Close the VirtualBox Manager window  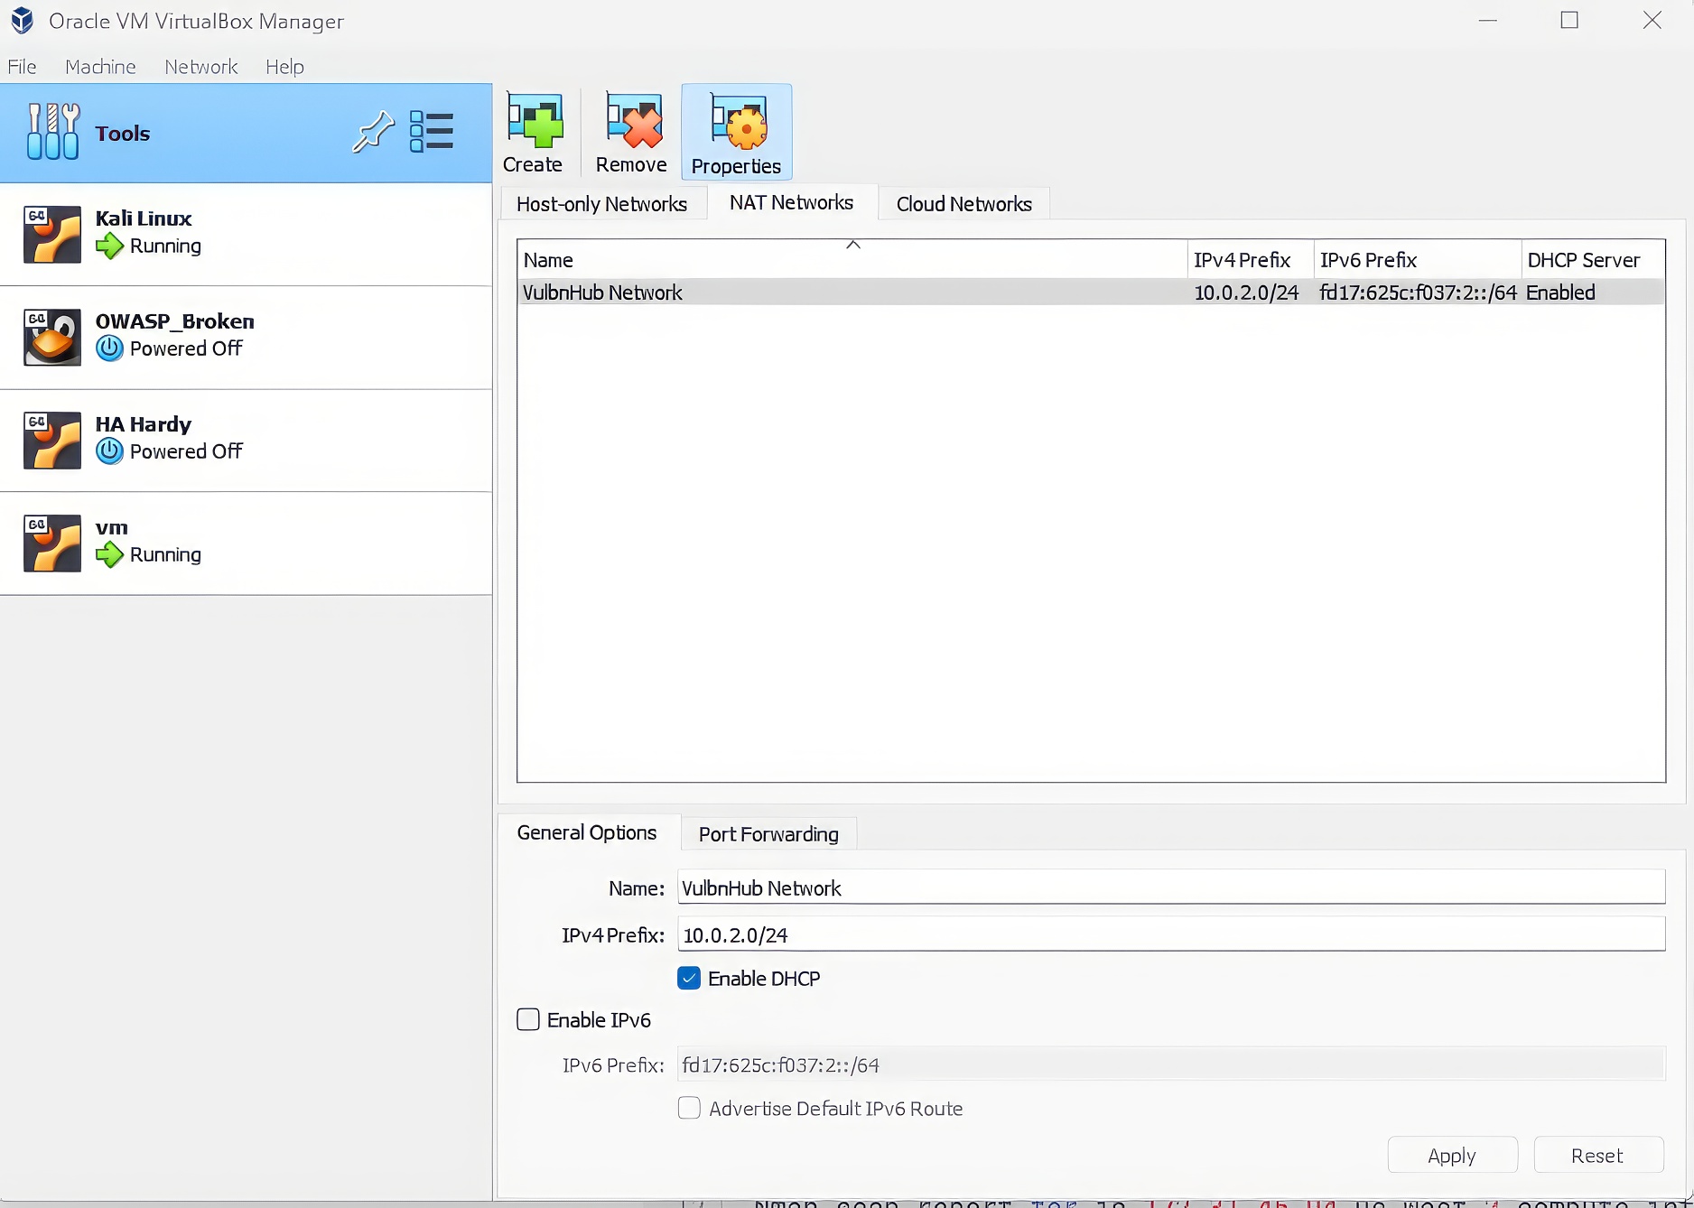[x=1652, y=20]
